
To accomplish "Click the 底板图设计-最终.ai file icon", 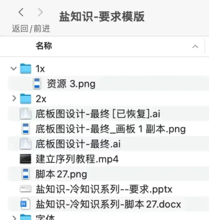I will 25,143.
